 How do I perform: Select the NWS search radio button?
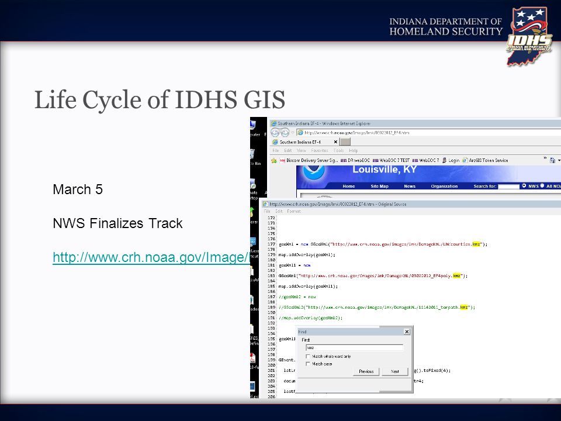click(524, 185)
